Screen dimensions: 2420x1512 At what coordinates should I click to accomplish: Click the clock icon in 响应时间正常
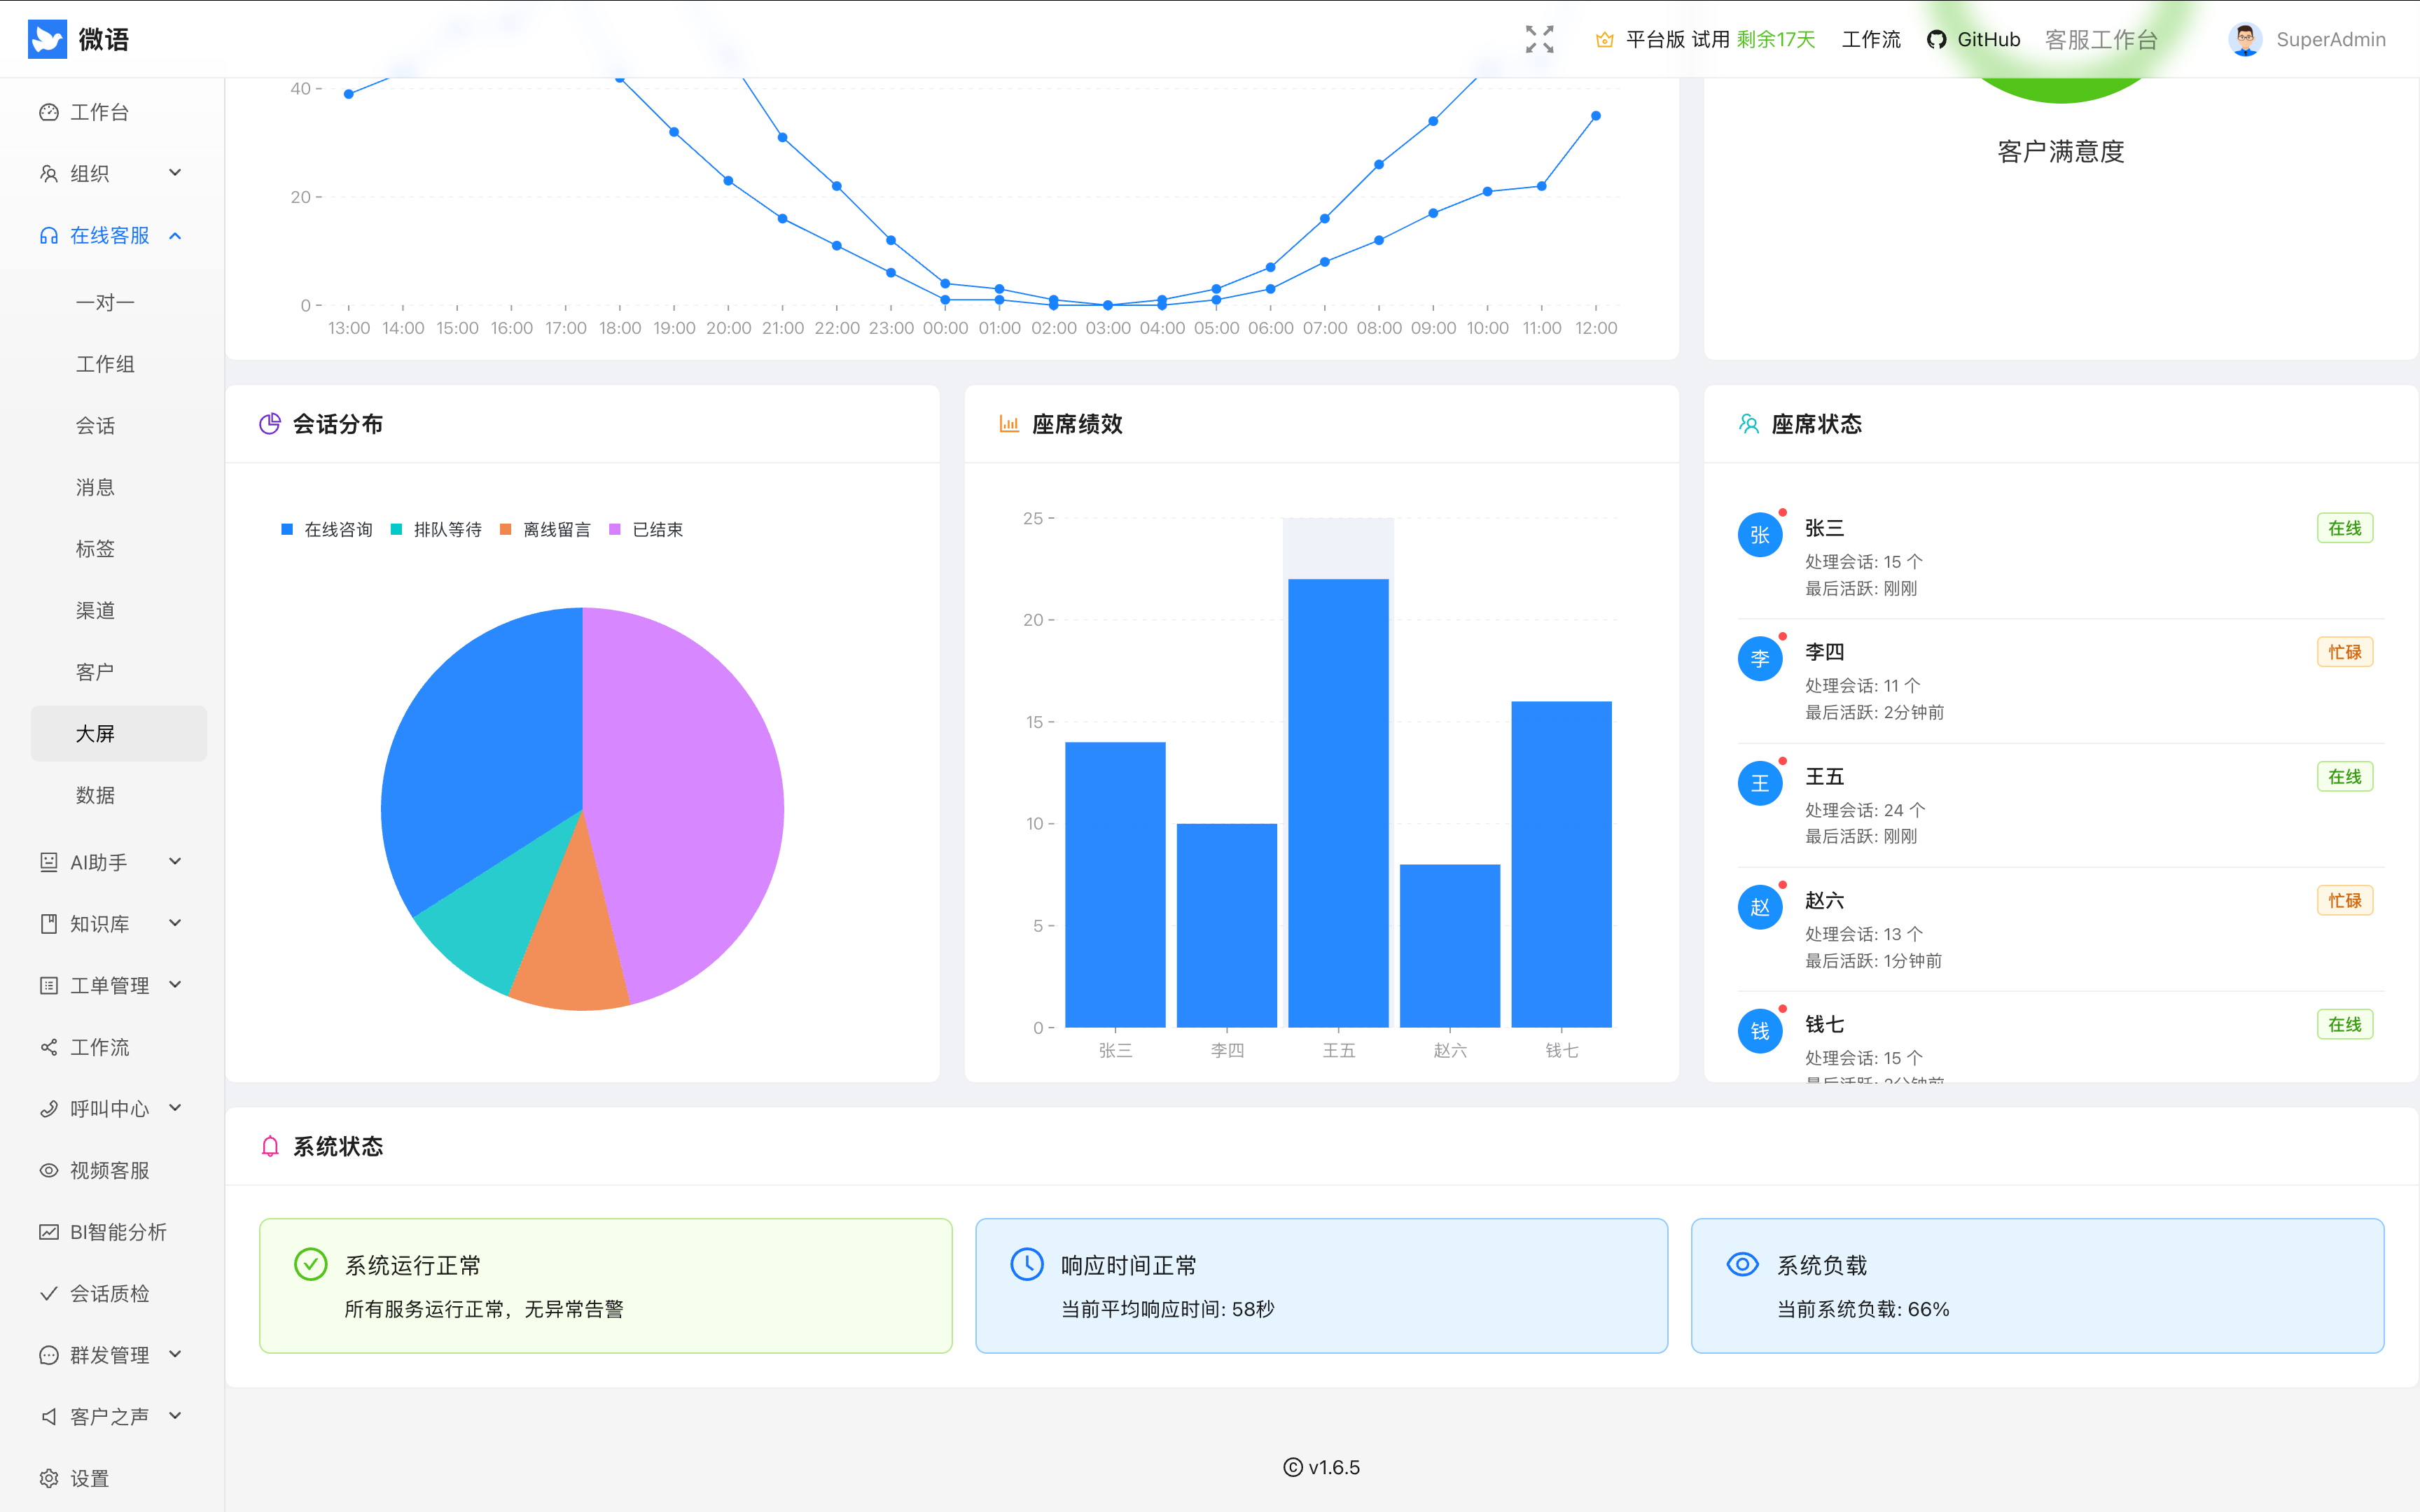1026,1264
